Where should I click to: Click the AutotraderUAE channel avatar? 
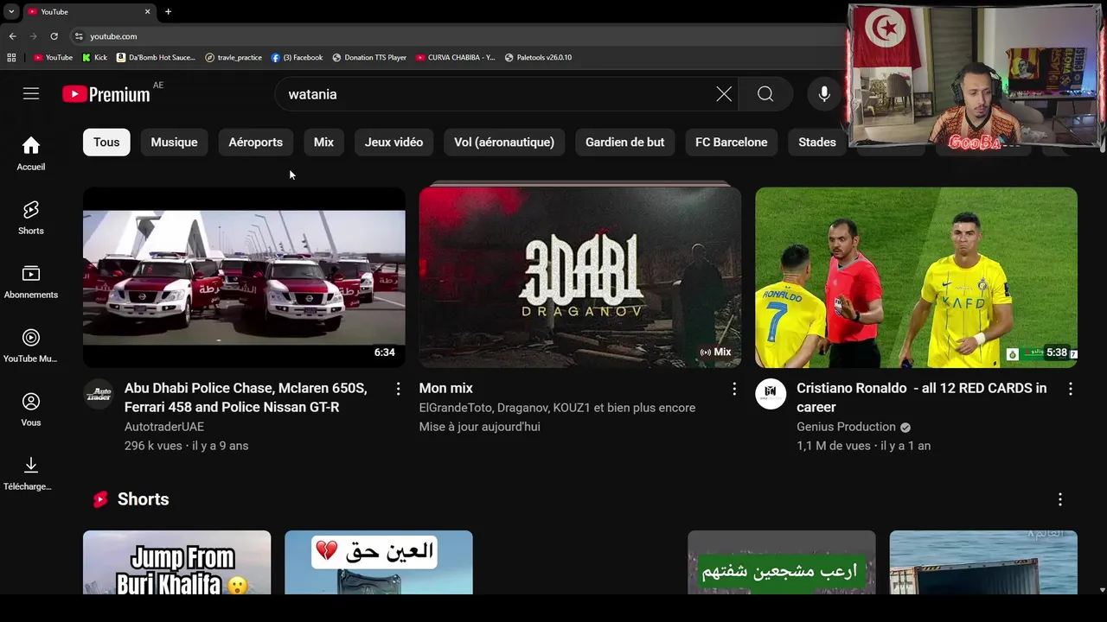pyautogui.click(x=99, y=394)
